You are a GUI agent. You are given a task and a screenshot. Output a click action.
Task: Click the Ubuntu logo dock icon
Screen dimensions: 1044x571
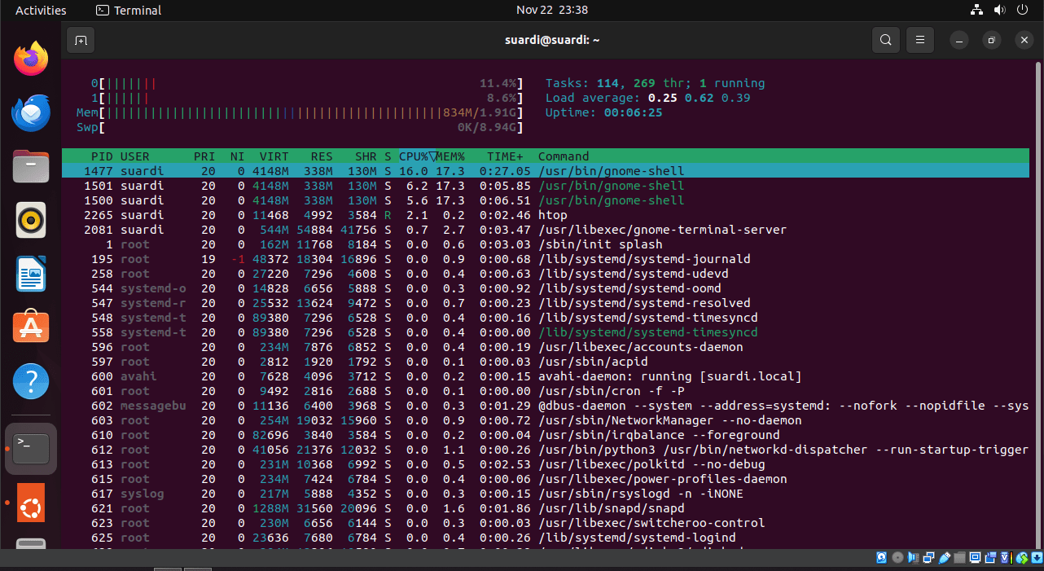click(31, 503)
